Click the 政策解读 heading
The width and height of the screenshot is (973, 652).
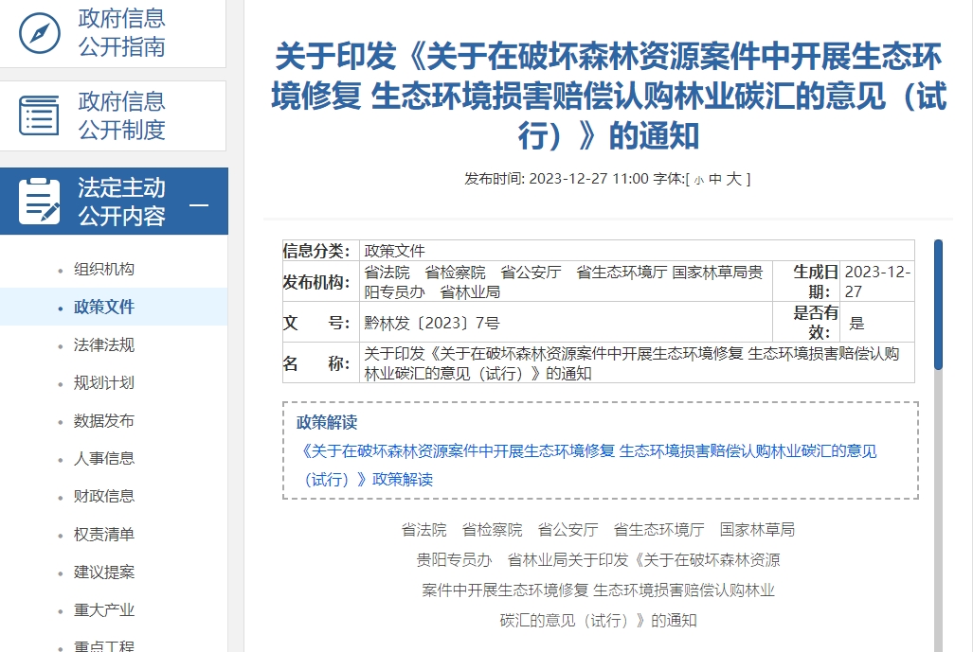(x=327, y=423)
